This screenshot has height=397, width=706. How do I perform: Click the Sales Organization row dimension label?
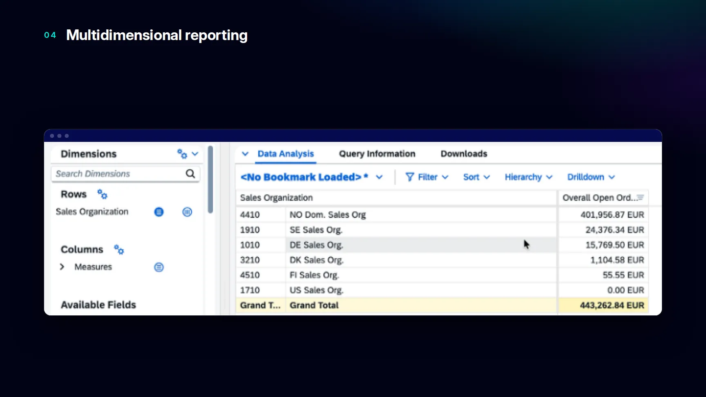pos(92,212)
